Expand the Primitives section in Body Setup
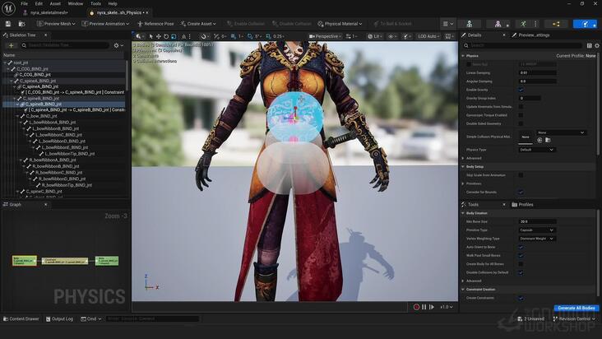The width and height of the screenshot is (602, 339). tap(463, 183)
